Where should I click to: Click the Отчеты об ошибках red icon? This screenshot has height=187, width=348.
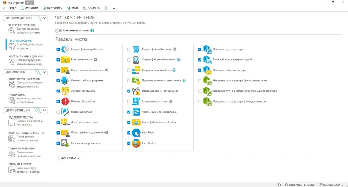[65, 101]
